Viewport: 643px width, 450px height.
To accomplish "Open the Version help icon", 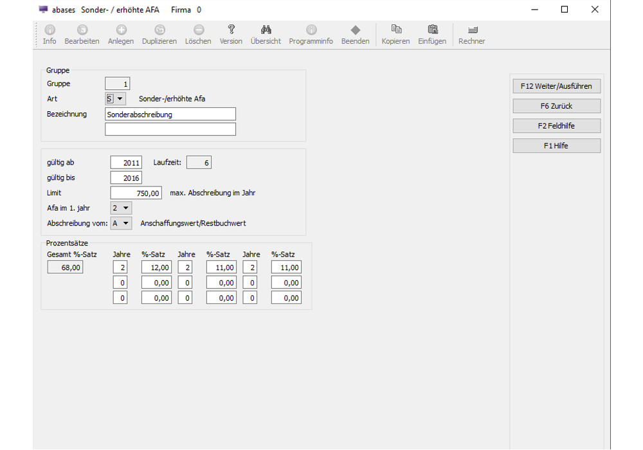I will coord(231,30).
